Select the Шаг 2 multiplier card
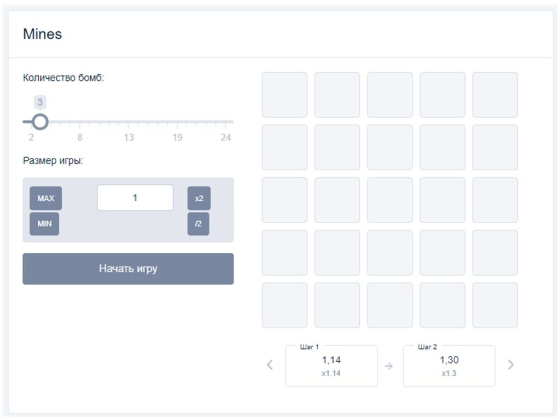This screenshot has width=560, height=418. tap(449, 366)
